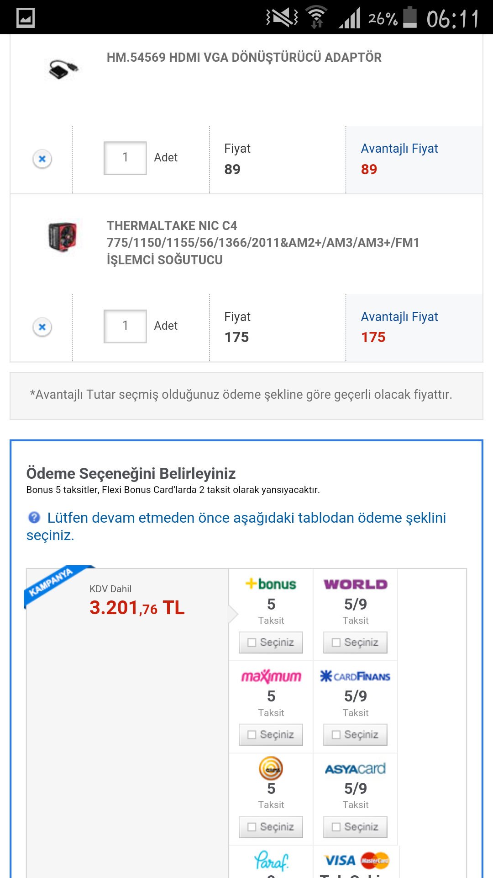This screenshot has height=878, width=493.
Task: Open the HM.54569 HDMI VGA adapter product
Action: click(x=244, y=58)
